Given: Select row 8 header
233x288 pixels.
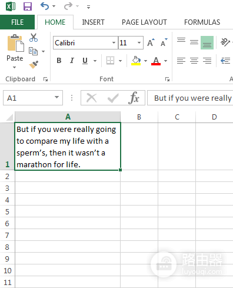Looking at the screenshot, I should click(x=7, y=247).
